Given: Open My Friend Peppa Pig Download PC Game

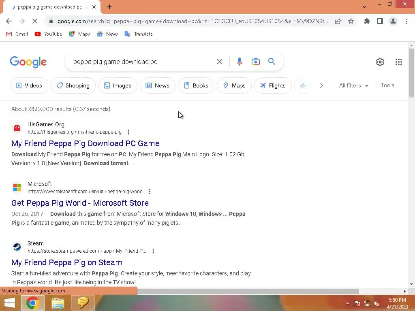Looking at the screenshot, I should (86, 143).
